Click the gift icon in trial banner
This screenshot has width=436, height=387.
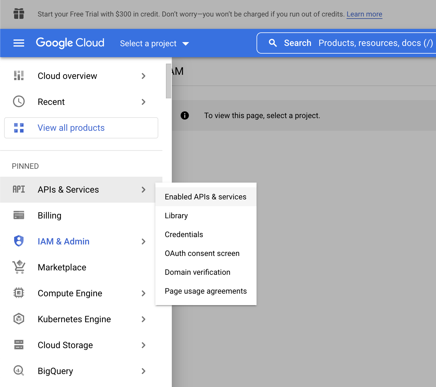click(x=19, y=14)
